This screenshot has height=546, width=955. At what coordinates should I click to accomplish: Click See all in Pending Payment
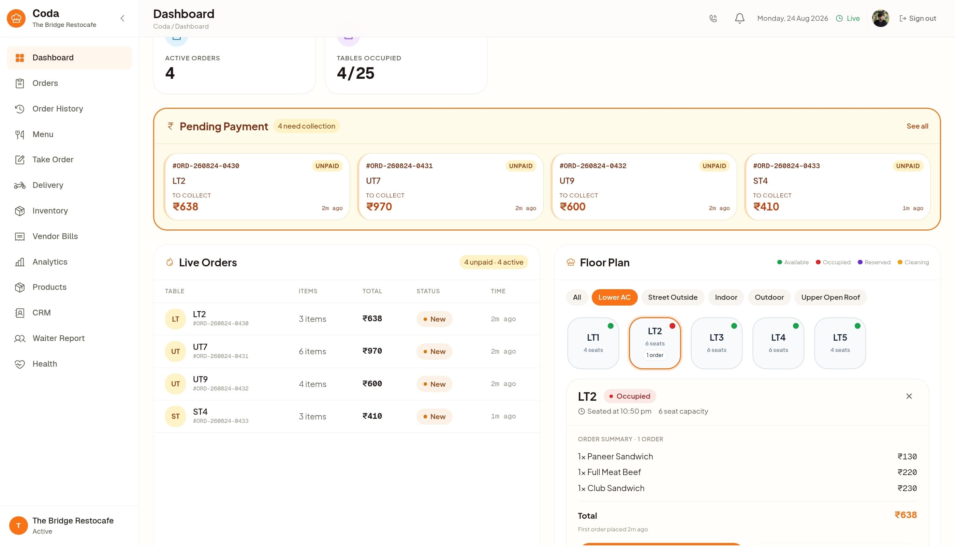(x=917, y=126)
